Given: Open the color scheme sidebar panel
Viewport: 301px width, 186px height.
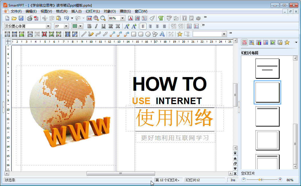Looking at the screenshot, I should coord(259,42).
